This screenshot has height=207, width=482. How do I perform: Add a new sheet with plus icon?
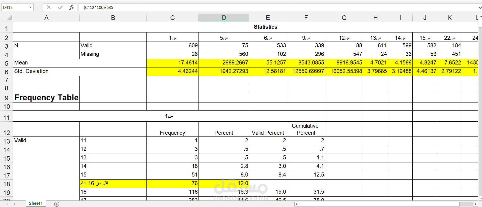click(x=57, y=204)
